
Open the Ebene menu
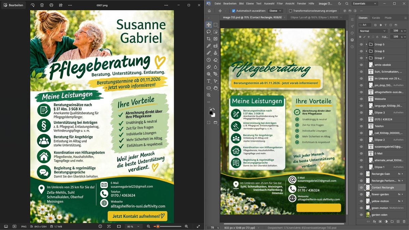(x=250, y=4)
